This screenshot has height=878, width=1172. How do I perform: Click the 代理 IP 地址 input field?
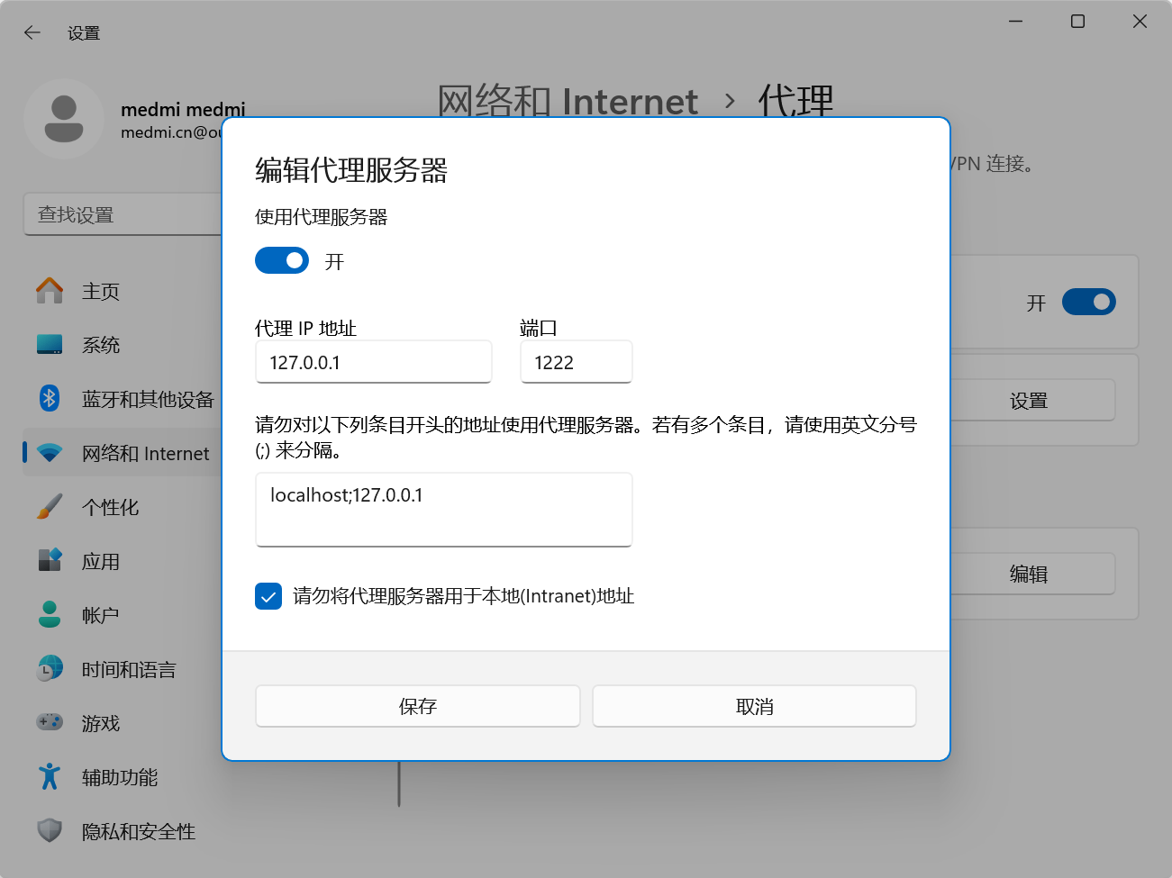point(373,362)
